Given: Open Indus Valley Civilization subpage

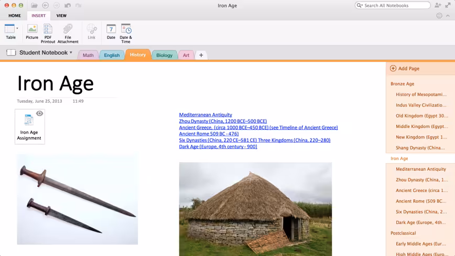Looking at the screenshot, I should click(x=420, y=105).
